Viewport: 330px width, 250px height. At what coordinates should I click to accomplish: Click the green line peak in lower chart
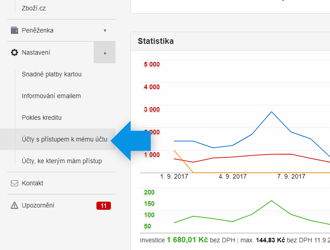(271, 201)
